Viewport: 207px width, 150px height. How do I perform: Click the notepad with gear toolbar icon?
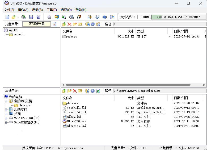[90, 17]
